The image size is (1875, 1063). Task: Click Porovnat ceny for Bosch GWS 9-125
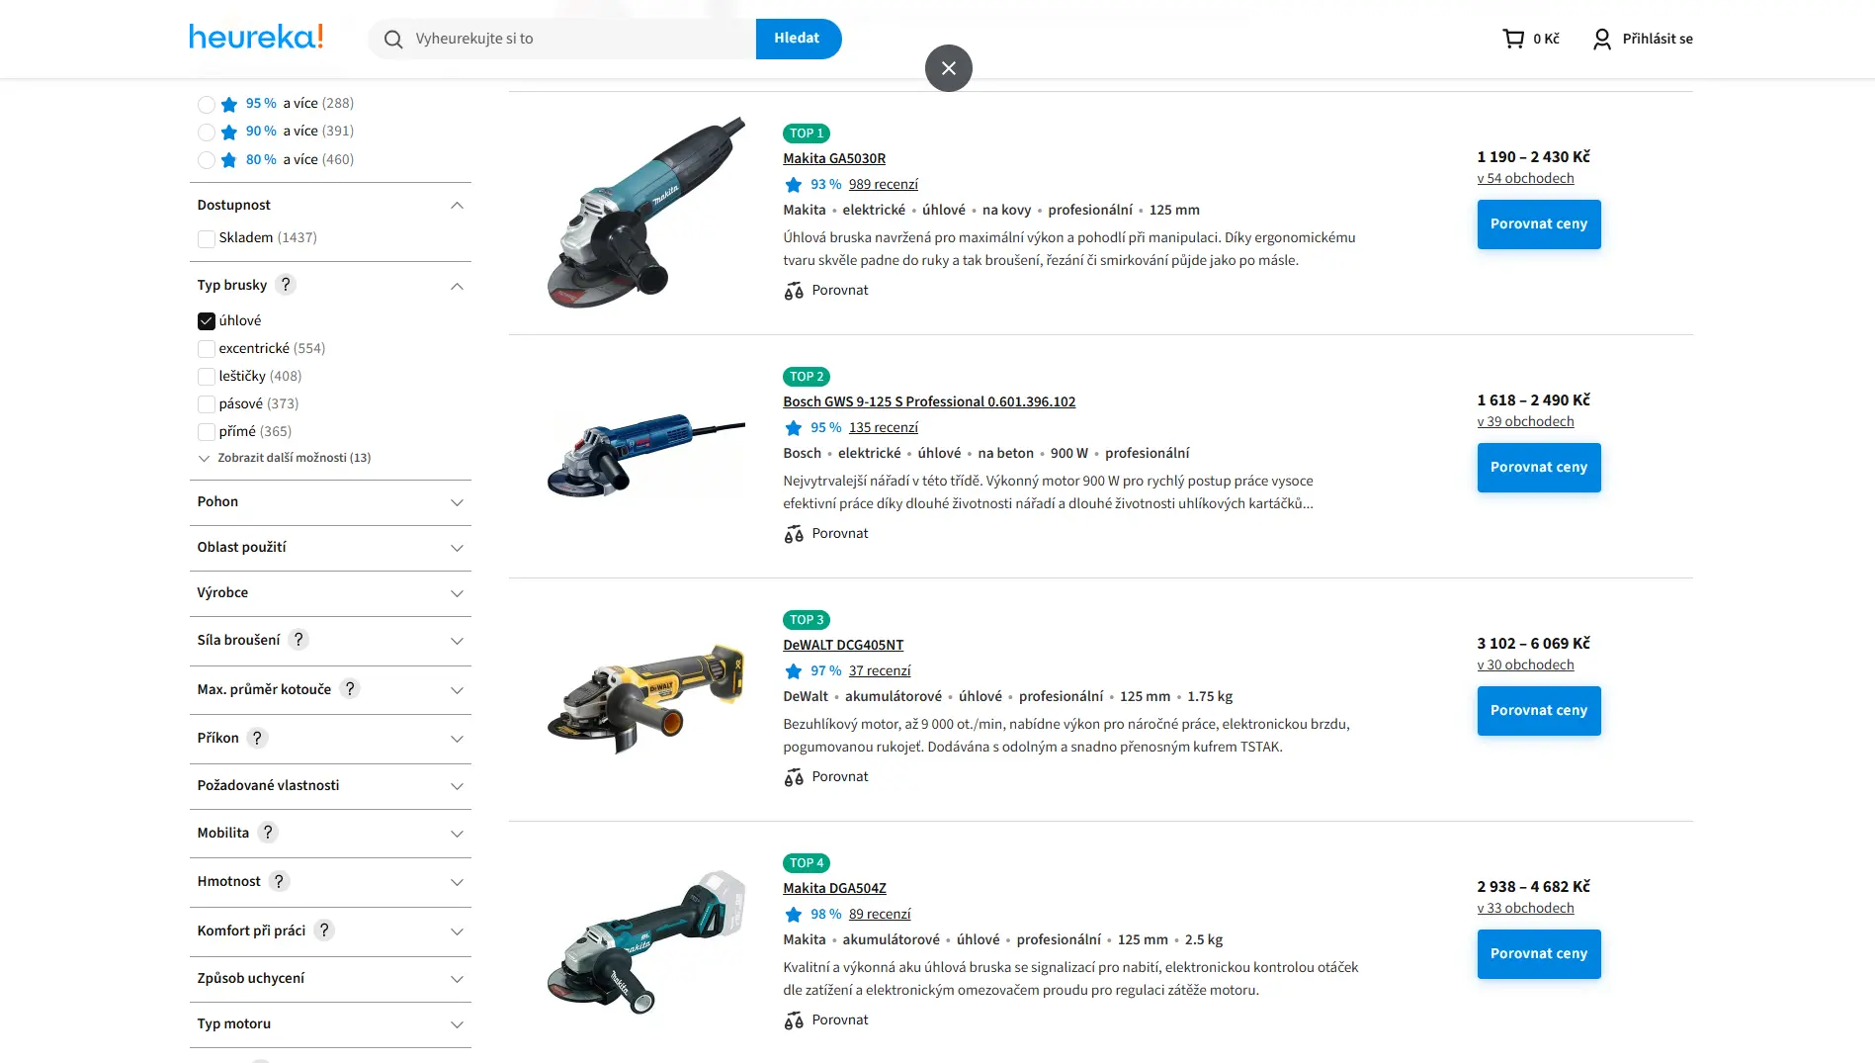pyautogui.click(x=1539, y=468)
